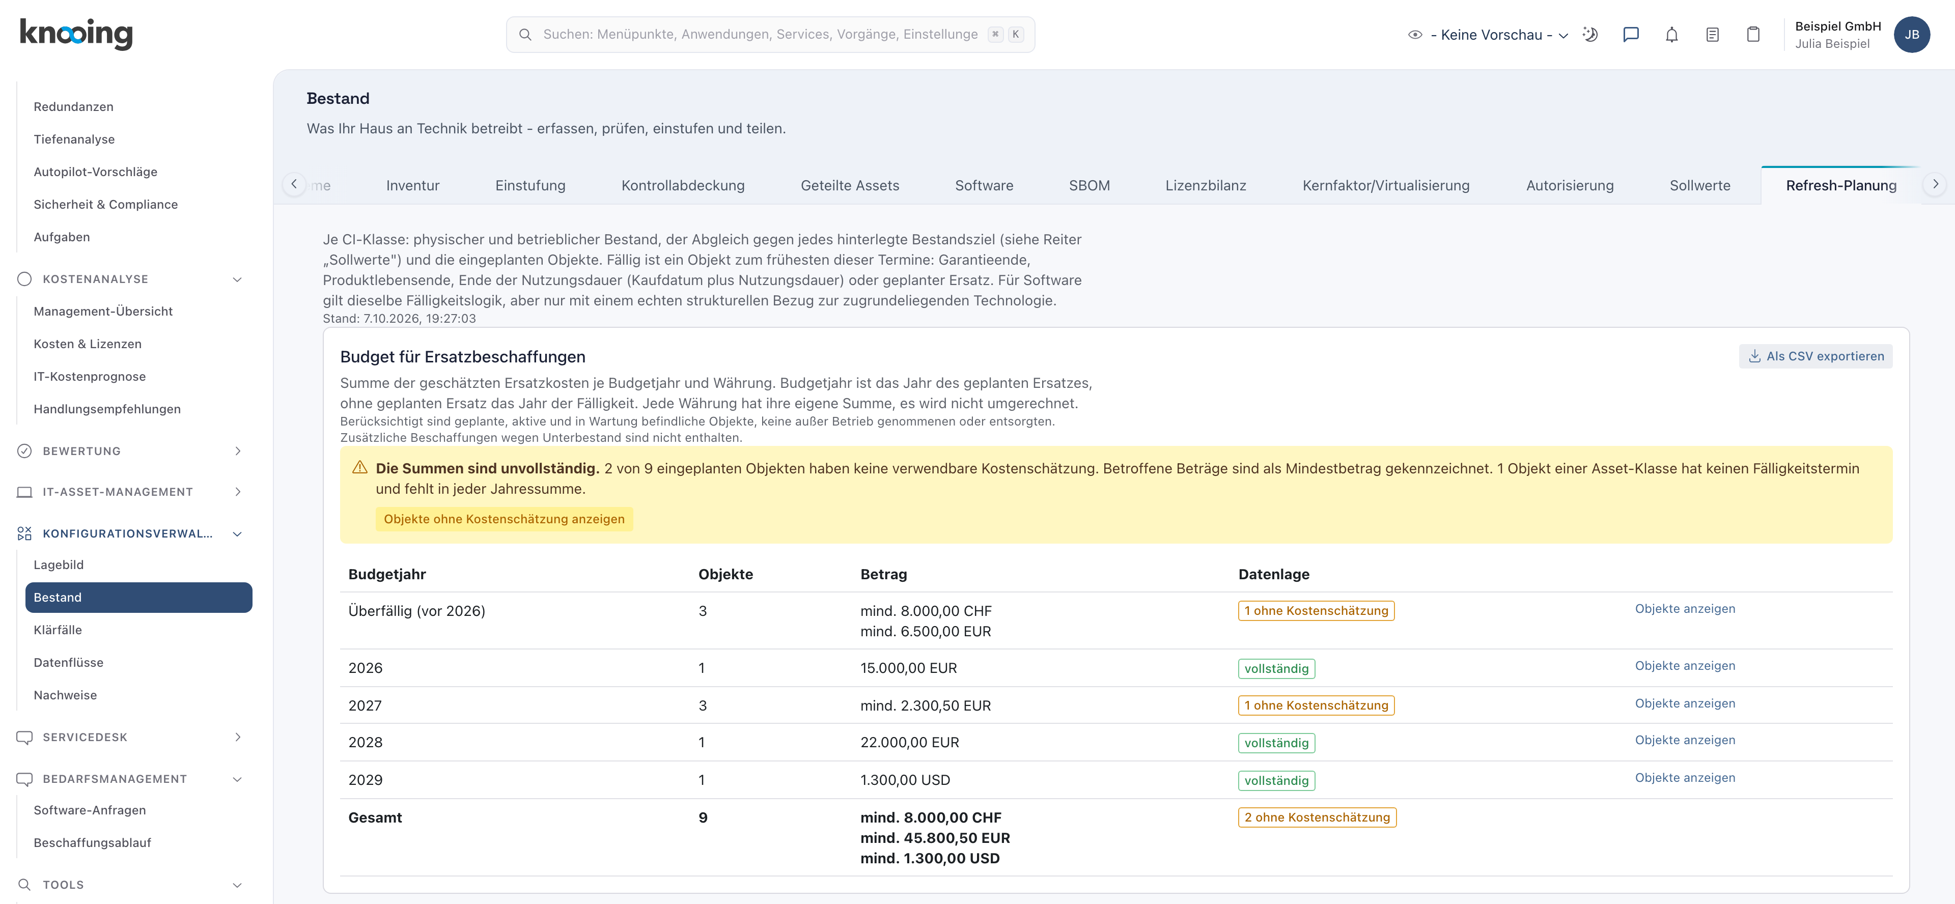Show objects for the Überfällig row

pyautogui.click(x=1685, y=609)
